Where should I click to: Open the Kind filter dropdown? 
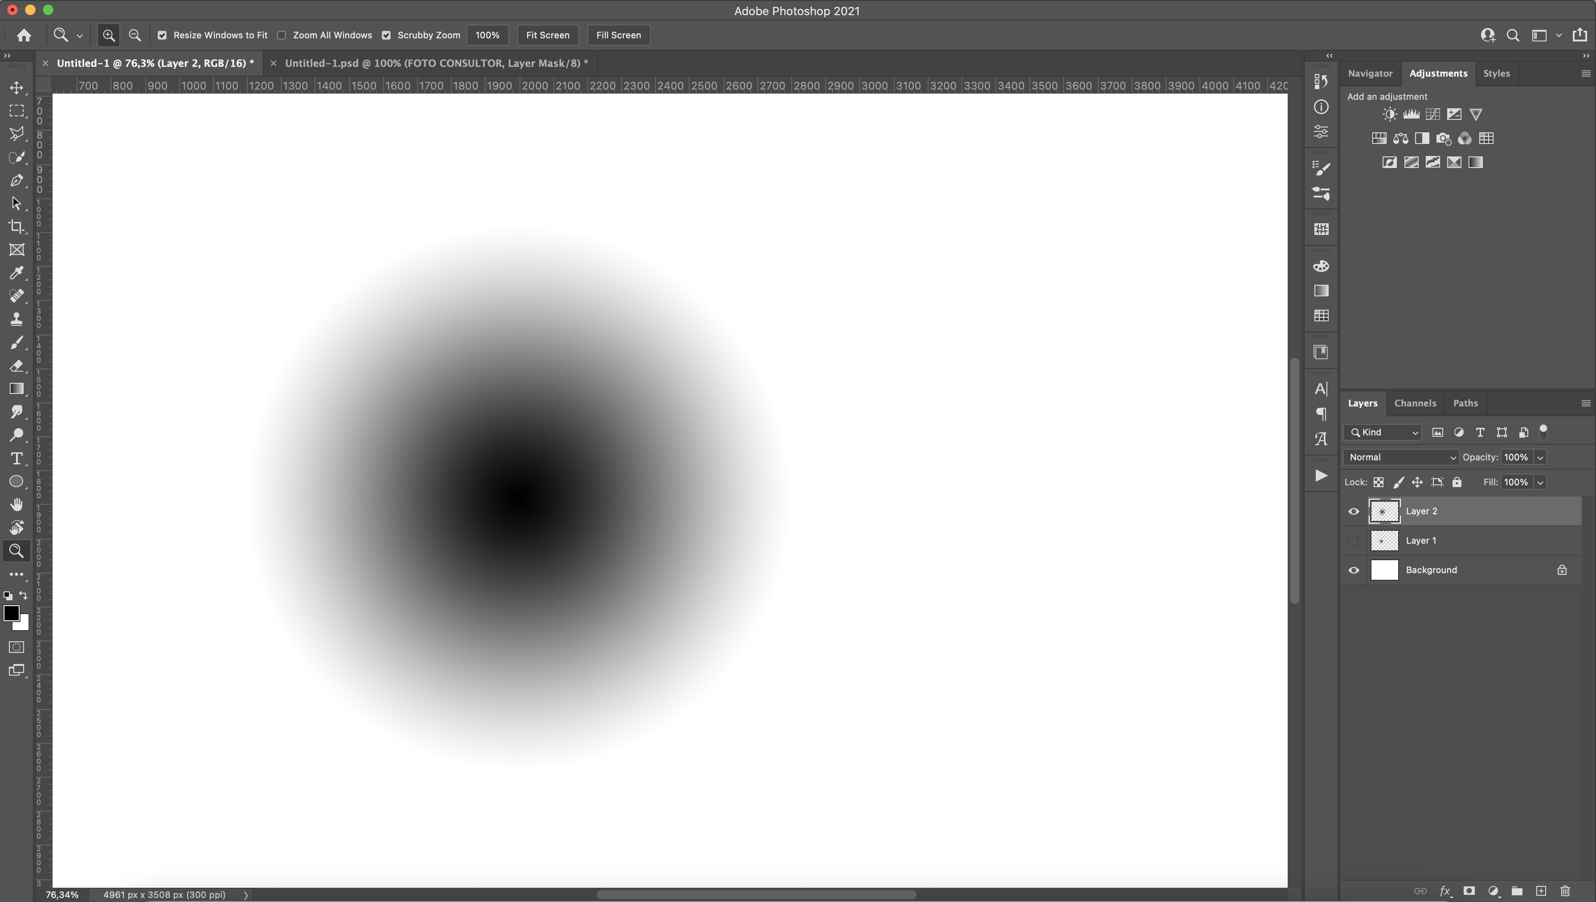coord(1383,432)
